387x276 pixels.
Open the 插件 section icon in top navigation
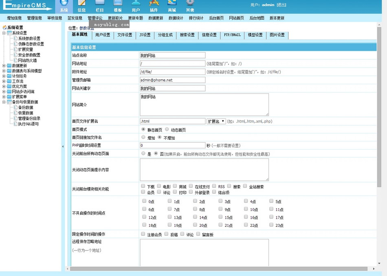154,3
